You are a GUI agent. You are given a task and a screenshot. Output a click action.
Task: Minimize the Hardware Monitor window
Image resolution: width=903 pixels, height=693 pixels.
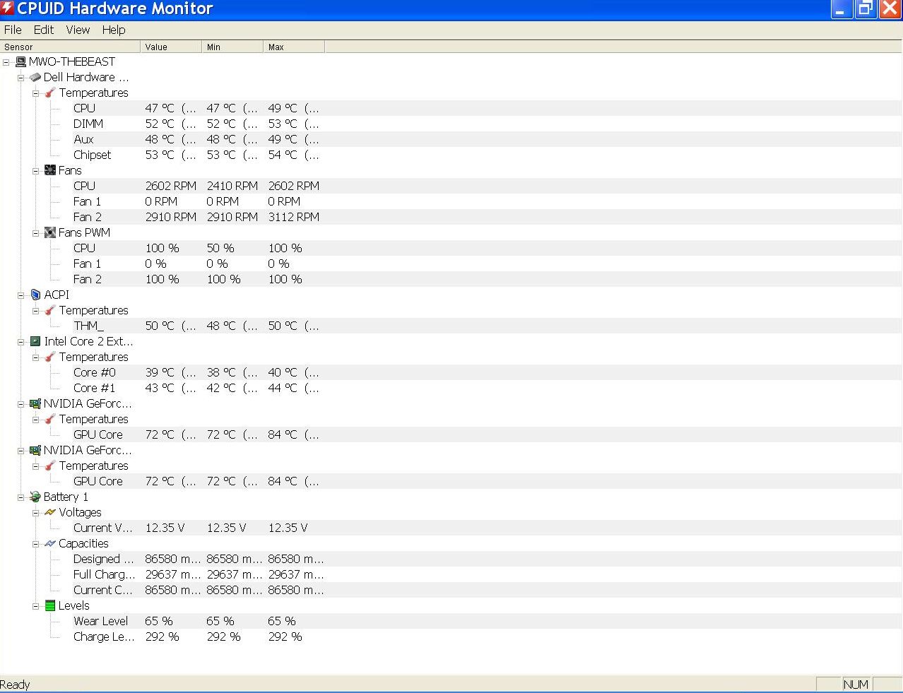841,9
